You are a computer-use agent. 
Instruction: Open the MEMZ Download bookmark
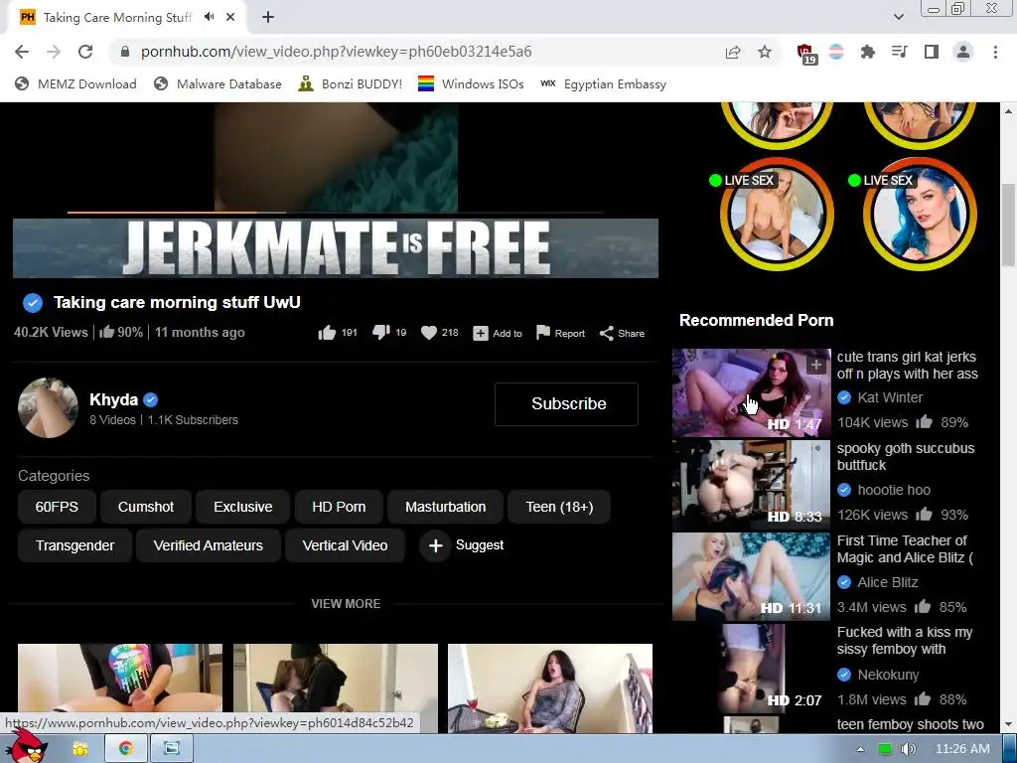point(75,83)
